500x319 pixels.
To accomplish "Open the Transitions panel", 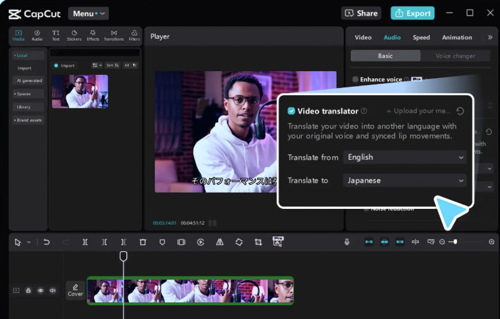I will [x=114, y=35].
